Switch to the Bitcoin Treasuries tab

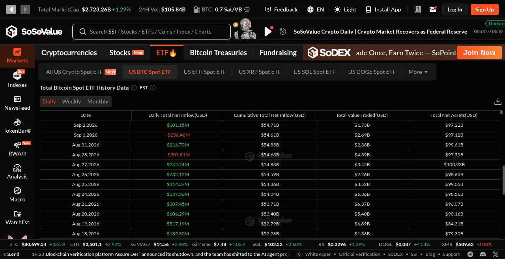tap(218, 53)
